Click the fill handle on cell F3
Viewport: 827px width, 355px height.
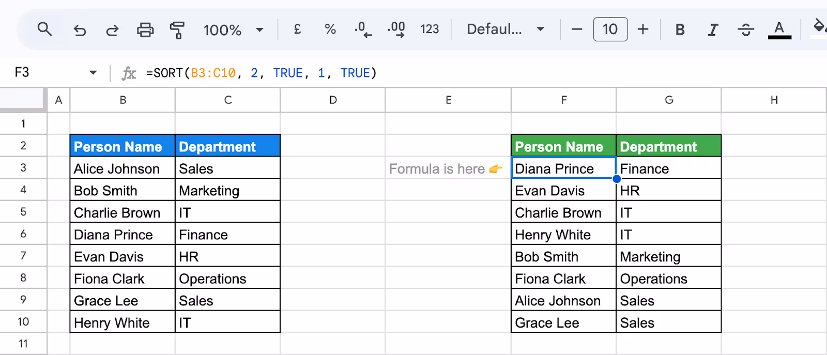coord(617,179)
